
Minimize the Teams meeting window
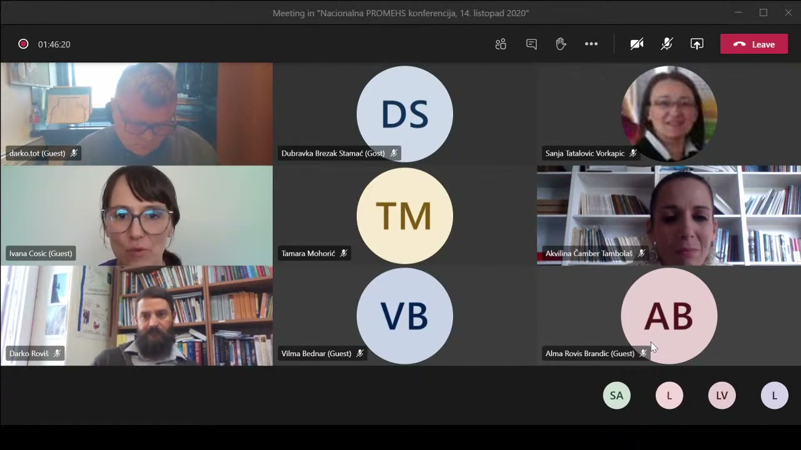[x=738, y=12]
